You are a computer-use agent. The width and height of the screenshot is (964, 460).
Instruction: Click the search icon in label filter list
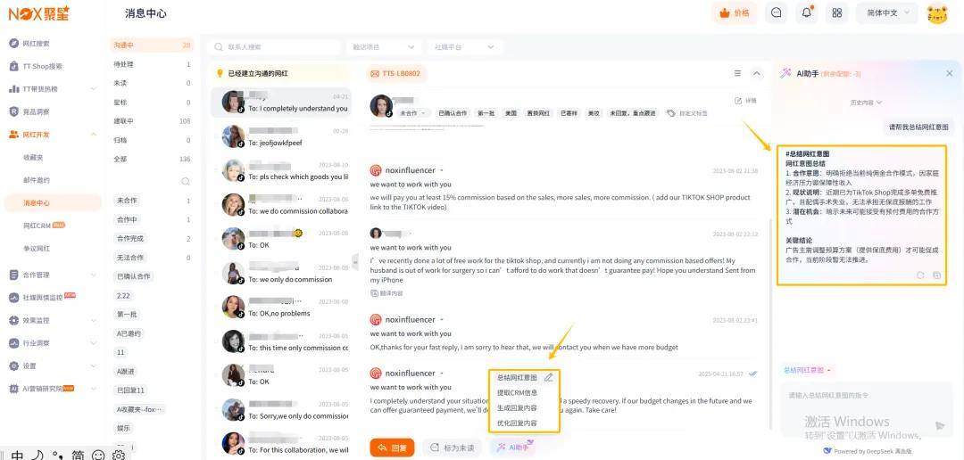coord(185,182)
